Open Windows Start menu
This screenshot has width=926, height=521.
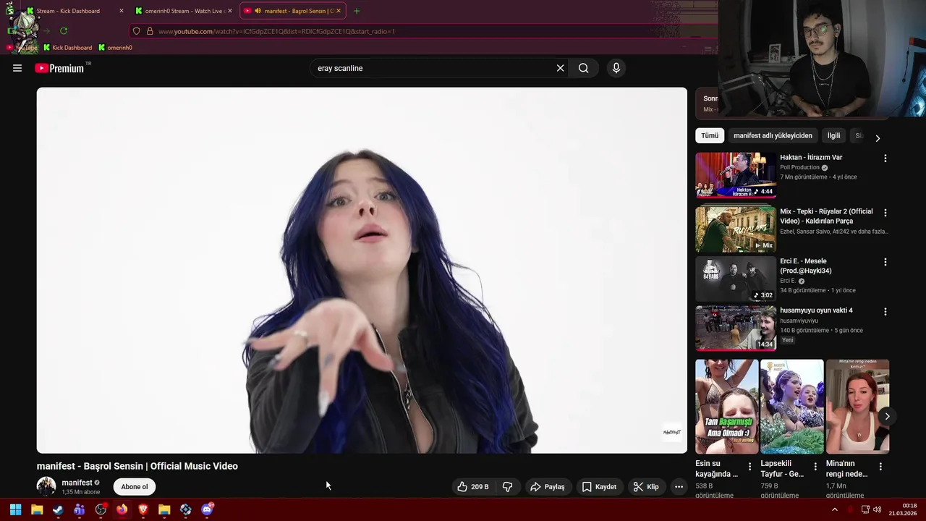[x=15, y=509]
